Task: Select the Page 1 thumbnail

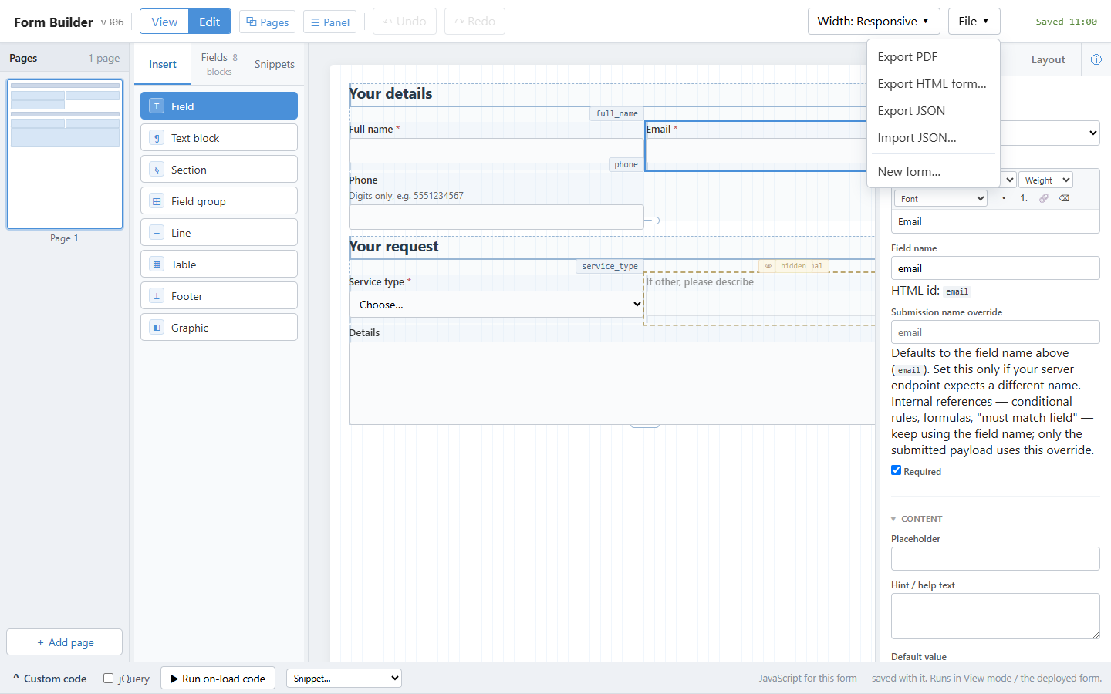Action: (x=65, y=154)
